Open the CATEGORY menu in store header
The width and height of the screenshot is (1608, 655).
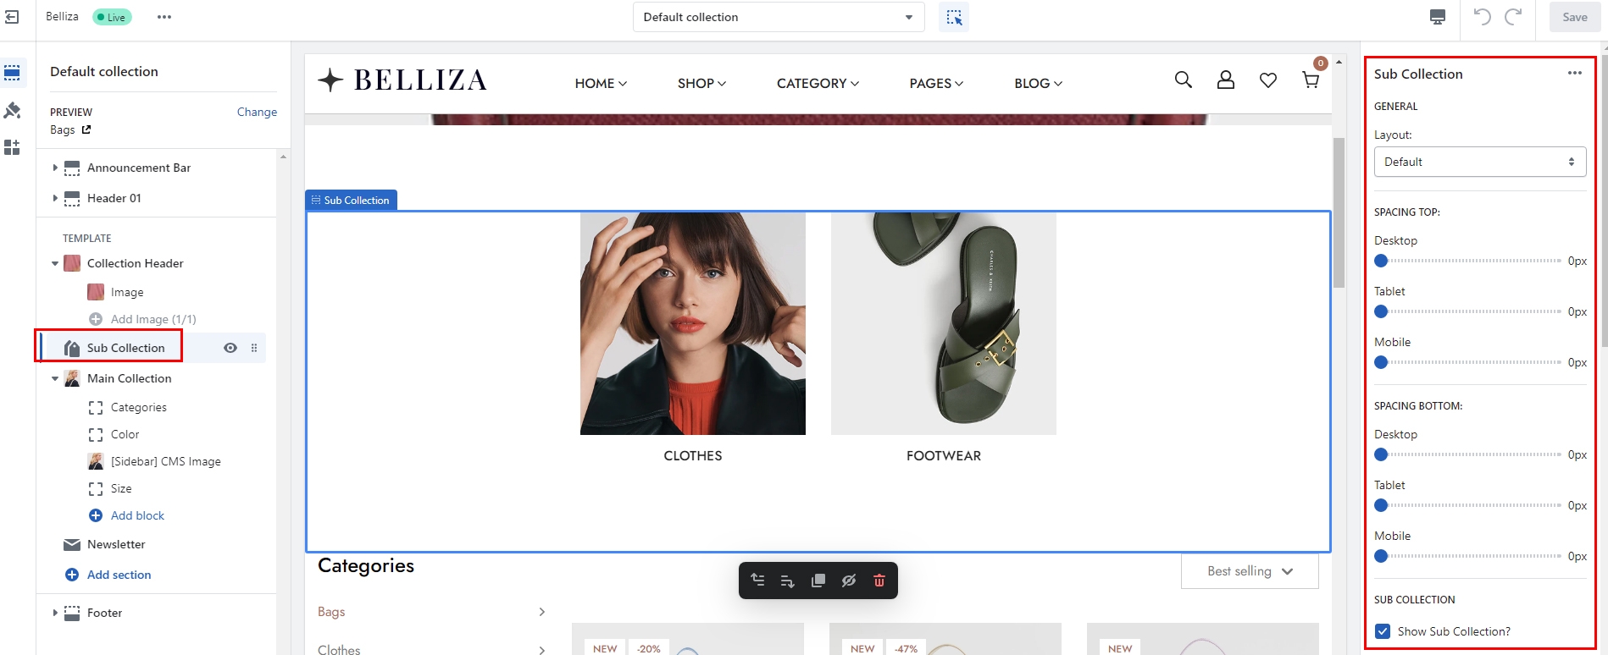coord(818,83)
